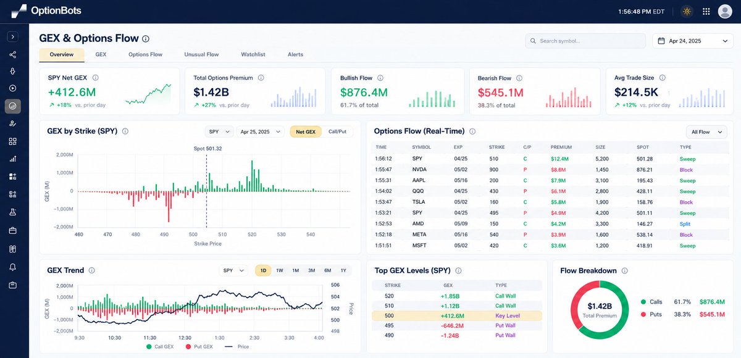Image resolution: width=741 pixels, height=358 pixels.
Task: Open the gift box icon in sidebar
Action: pos(12,249)
